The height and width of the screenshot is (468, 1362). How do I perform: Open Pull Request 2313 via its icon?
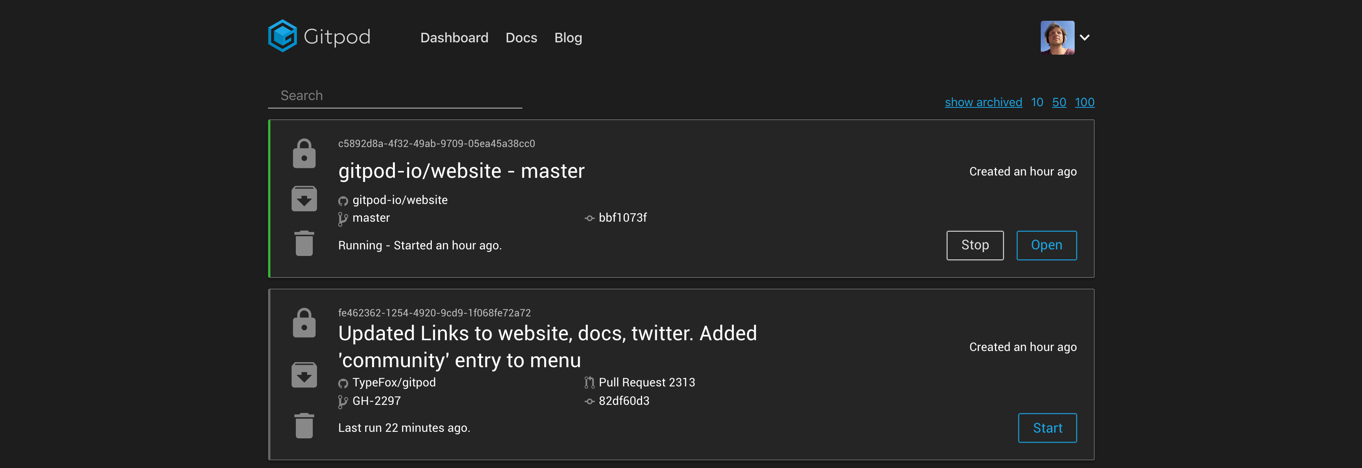click(x=589, y=382)
